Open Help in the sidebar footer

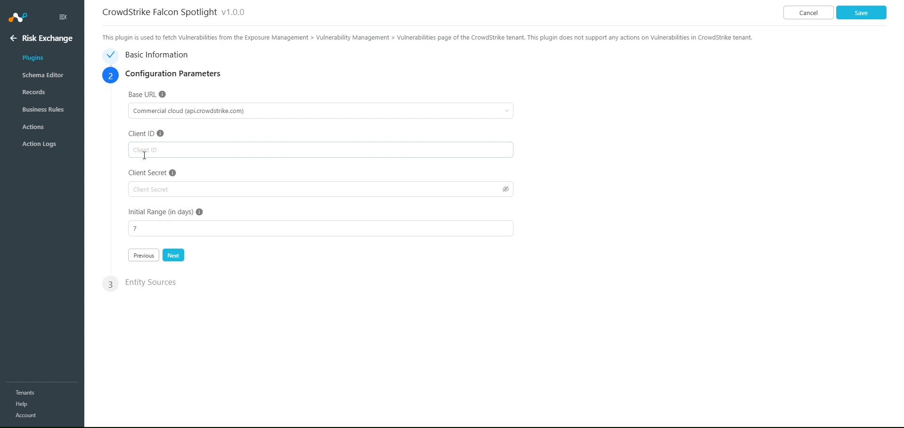point(21,404)
